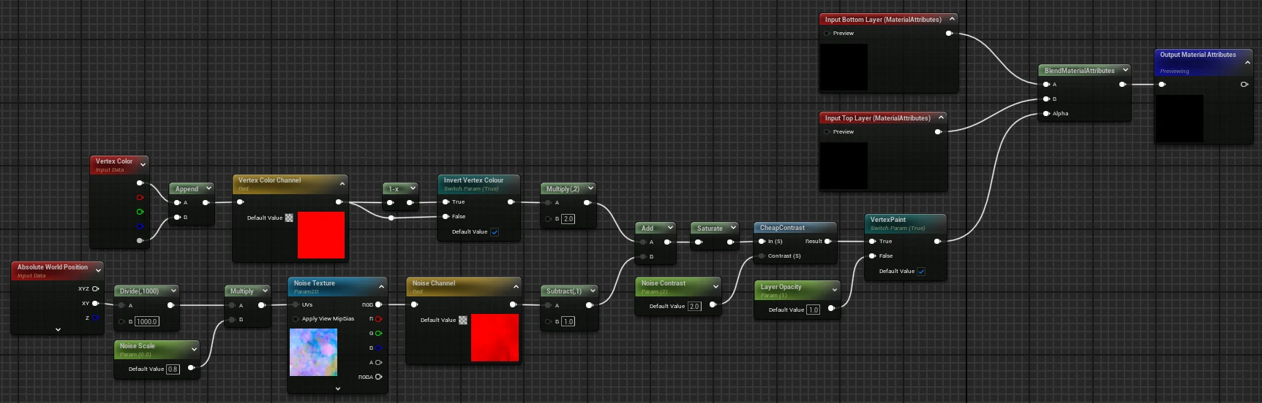Click the Noise Texture colorful thumbnail preview
The width and height of the screenshot is (1262, 403).
[x=314, y=352]
